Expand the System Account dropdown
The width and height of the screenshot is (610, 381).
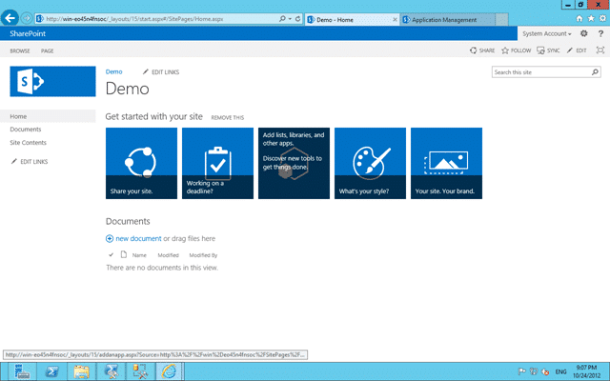pyautogui.click(x=546, y=34)
